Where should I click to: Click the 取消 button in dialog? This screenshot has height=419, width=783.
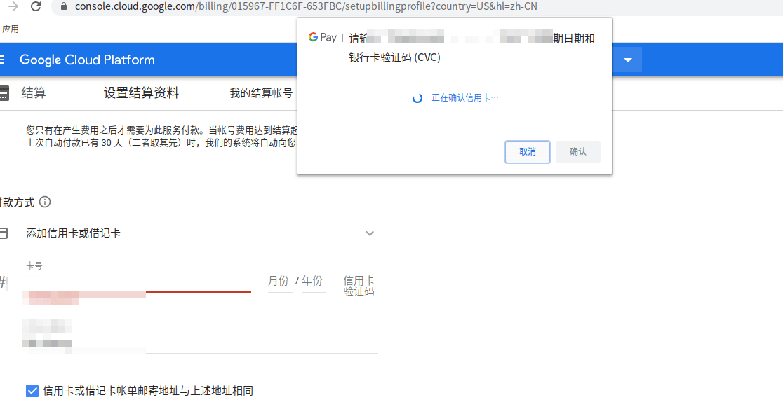point(527,152)
